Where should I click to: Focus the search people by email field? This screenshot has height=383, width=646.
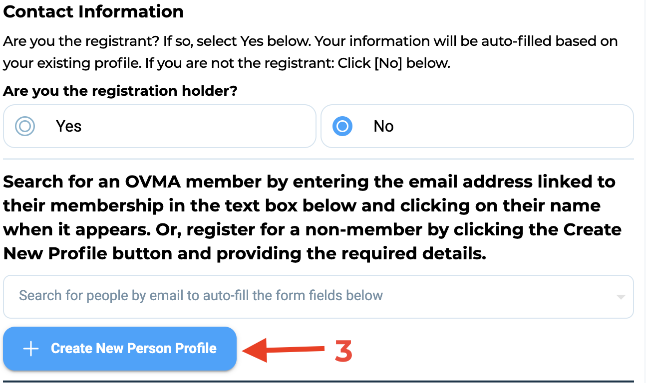click(x=319, y=297)
